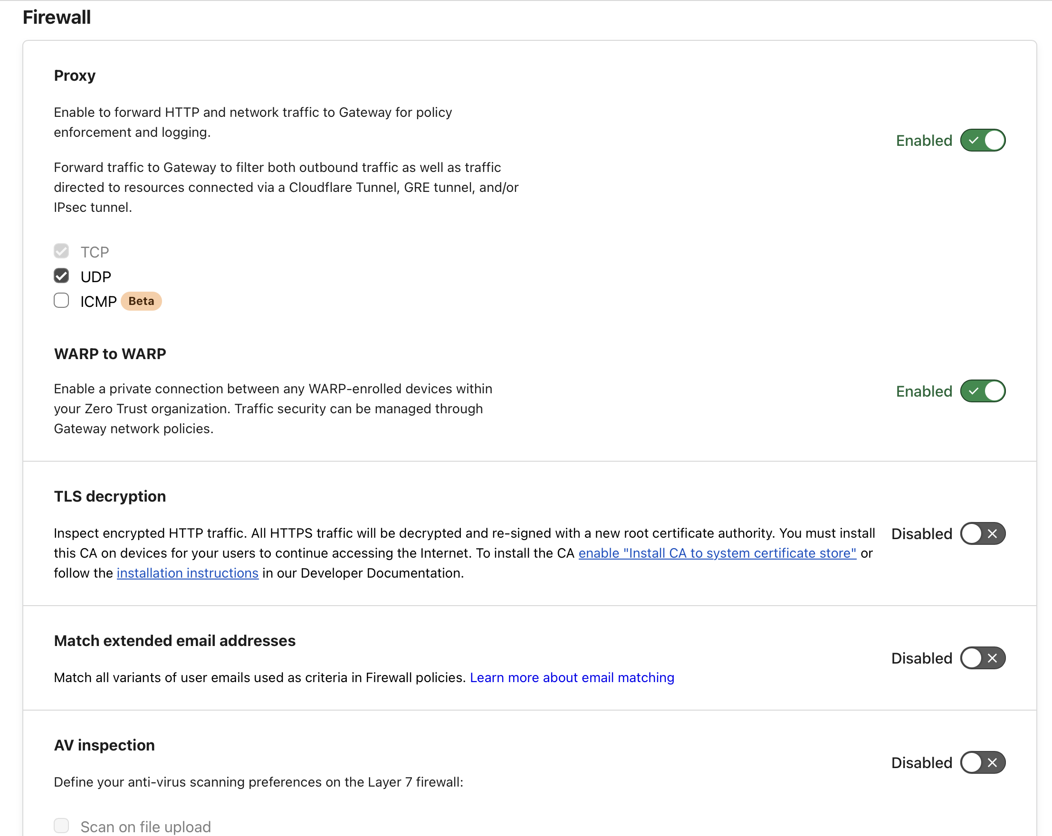Click the UDP label text
Viewport: 1052px width, 836px height.
[96, 277]
